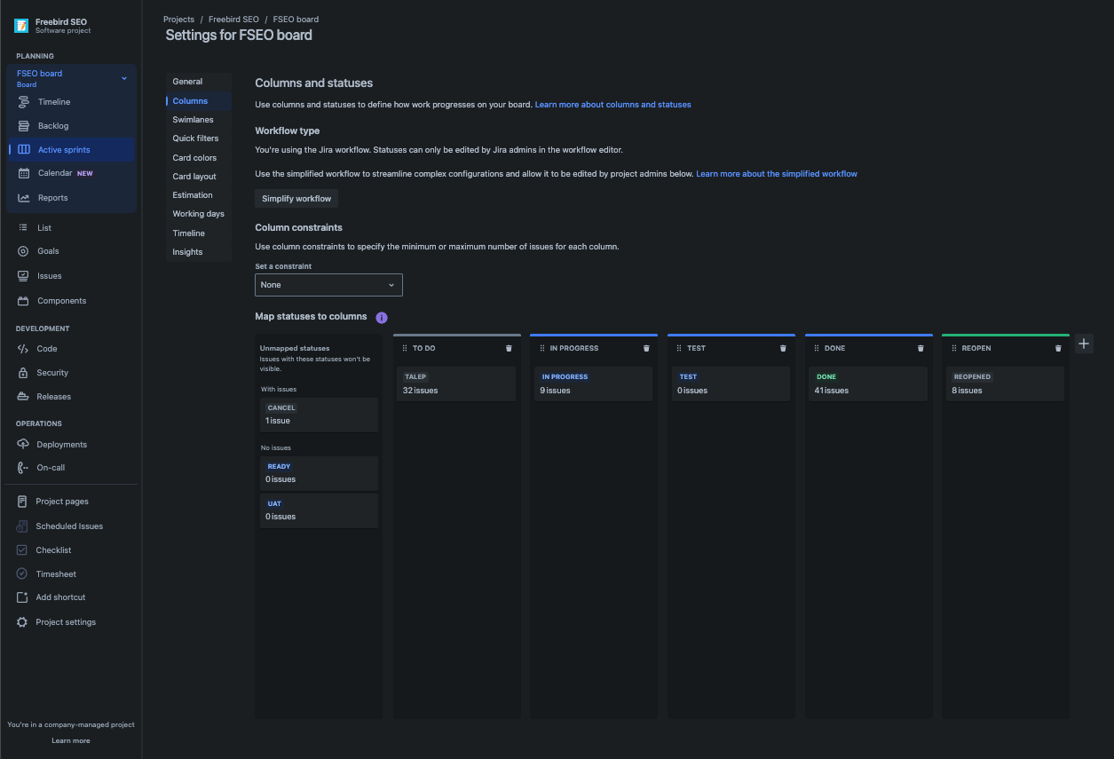Click the Deployments cloud icon
1114x759 pixels.
pyautogui.click(x=23, y=445)
